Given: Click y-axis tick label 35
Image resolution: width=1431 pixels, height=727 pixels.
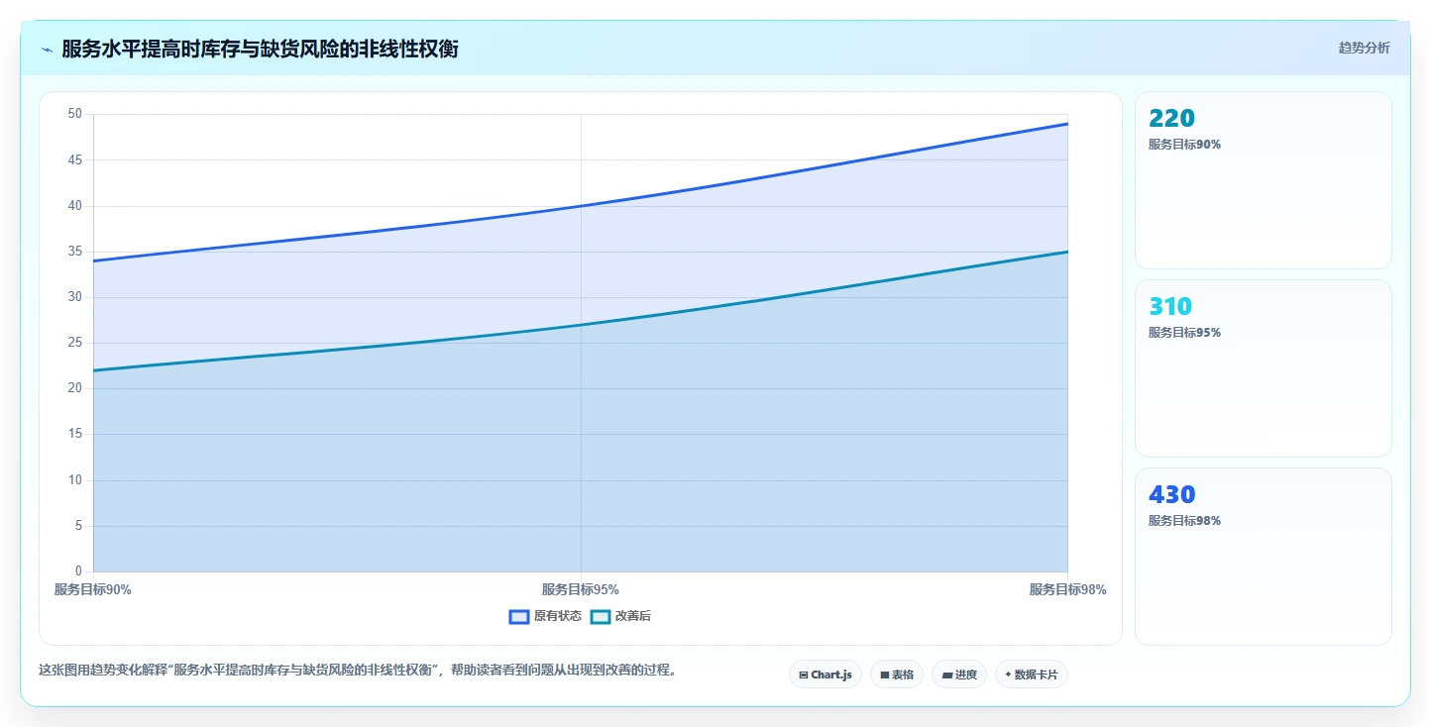Looking at the screenshot, I should click(75, 252).
